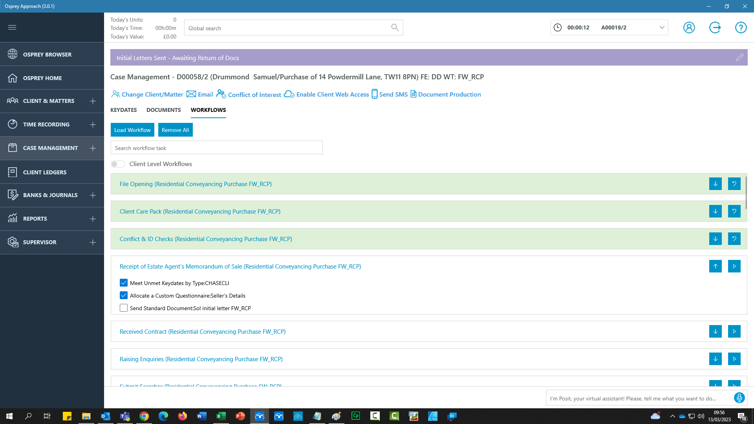Image resolution: width=754 pixels, height=424 pixels.
Task: Click the pencil edit icon in purple banner
Action: click(739, 58)
